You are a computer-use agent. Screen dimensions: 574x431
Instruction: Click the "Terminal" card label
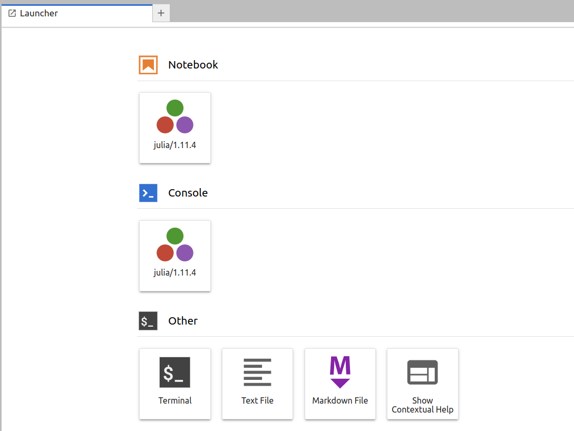pyautogui.click(x=175, y=400)
